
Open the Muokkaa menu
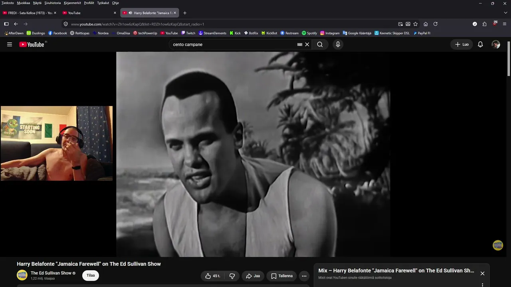pos(24,3)
